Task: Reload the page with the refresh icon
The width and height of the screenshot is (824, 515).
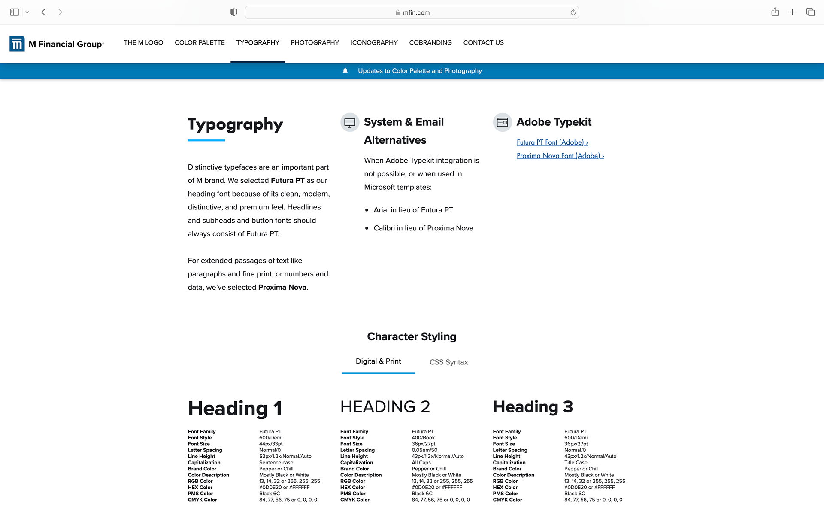Action: coord(573,12)
